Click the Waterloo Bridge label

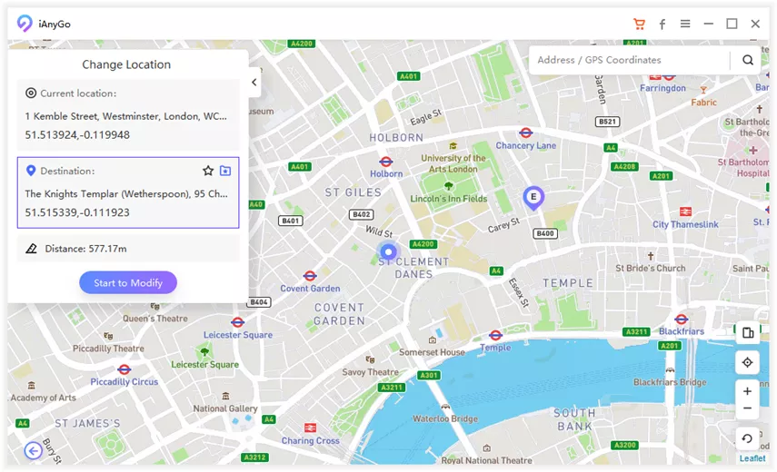pos(445,418)
